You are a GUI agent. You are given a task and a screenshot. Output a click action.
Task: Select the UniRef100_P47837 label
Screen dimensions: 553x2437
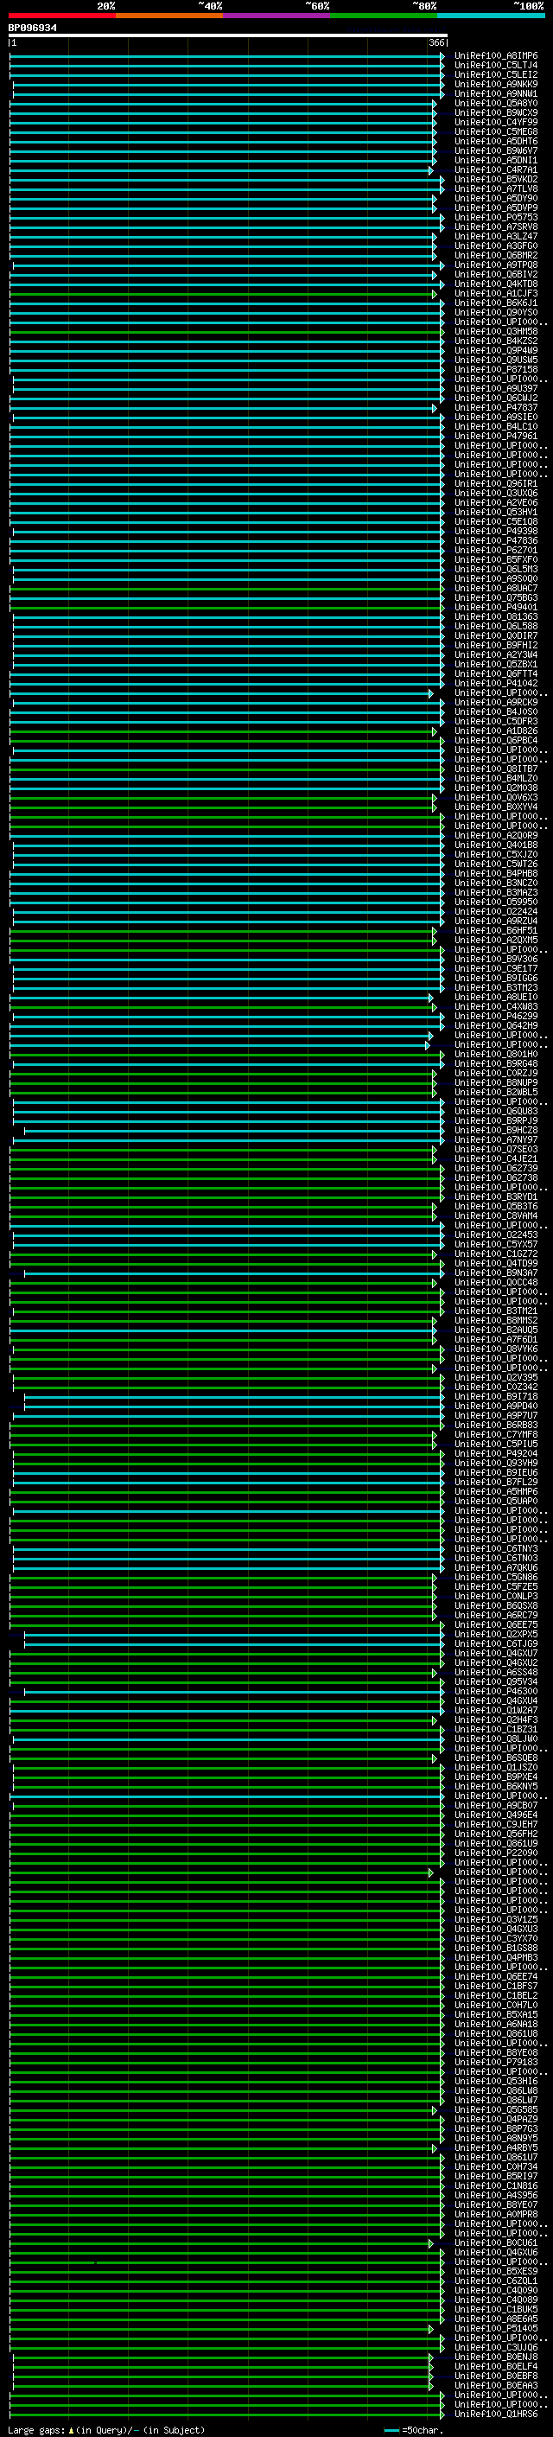click(496, 408)
